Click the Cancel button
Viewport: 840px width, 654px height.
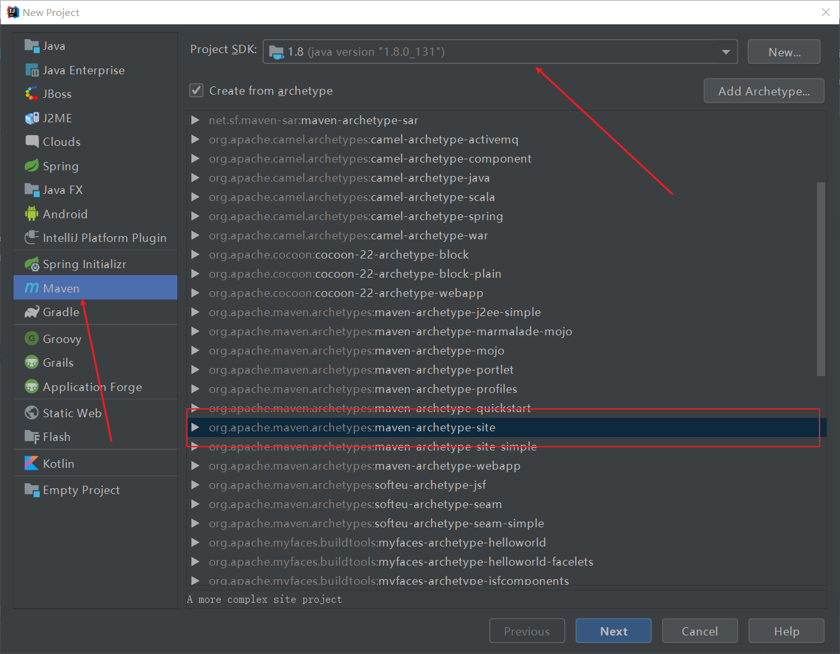(700, 631)
